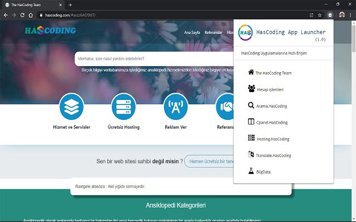The width and height of the screenshot is (356, 222).
Task: Click the Ücretsiz Hosting label
Action: pos(123,127)
